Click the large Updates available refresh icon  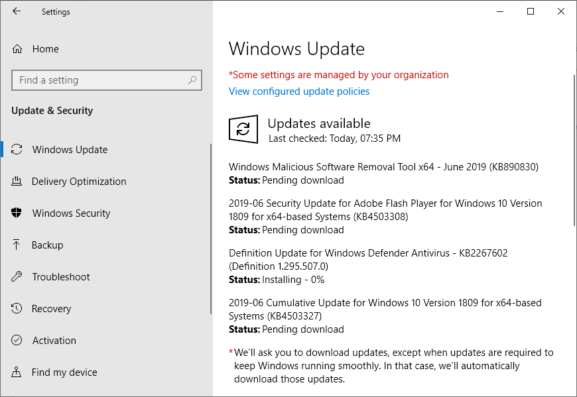243,129
